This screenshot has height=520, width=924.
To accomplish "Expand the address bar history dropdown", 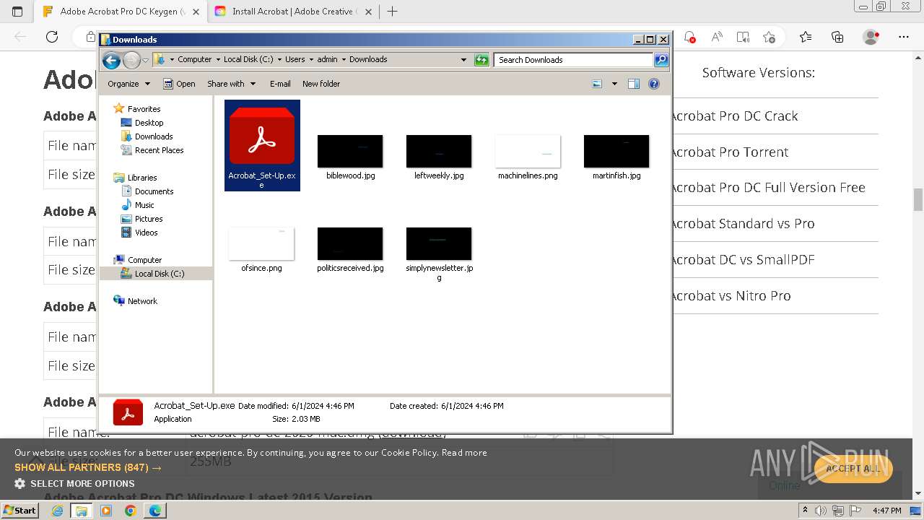I will point(463,60).
